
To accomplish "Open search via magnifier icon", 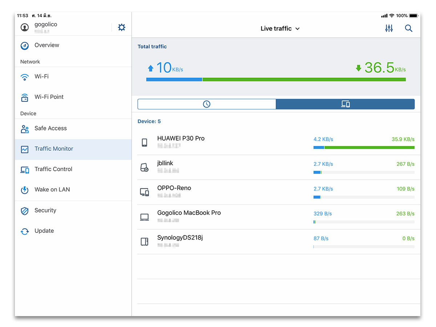I will [x=408, y=28].
